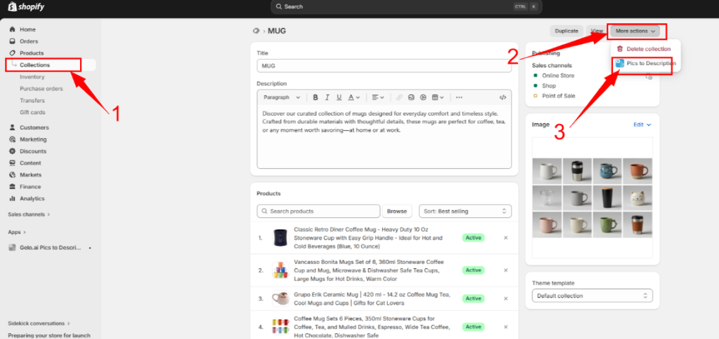The image size is (719, 339).
Task: Click the back breadcrumb icon beside MUG
Action: [x=256, y=31]
